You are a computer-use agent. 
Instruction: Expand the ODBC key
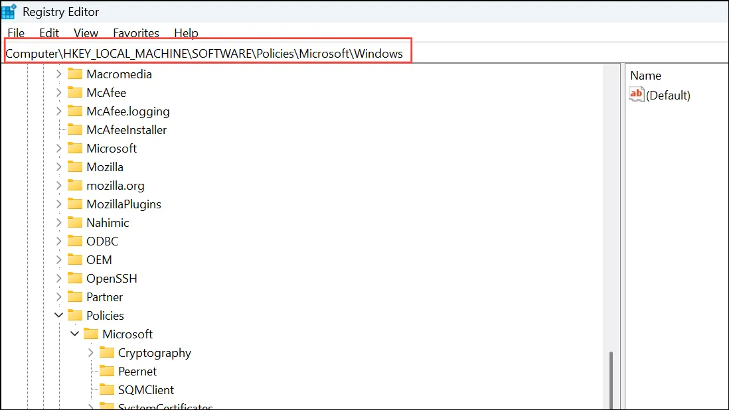[x=58, y=241]
